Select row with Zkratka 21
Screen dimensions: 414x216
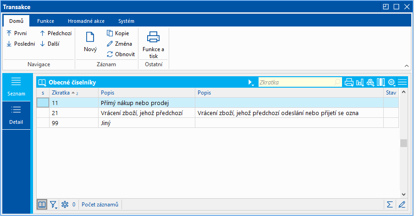tap(218, 113)
